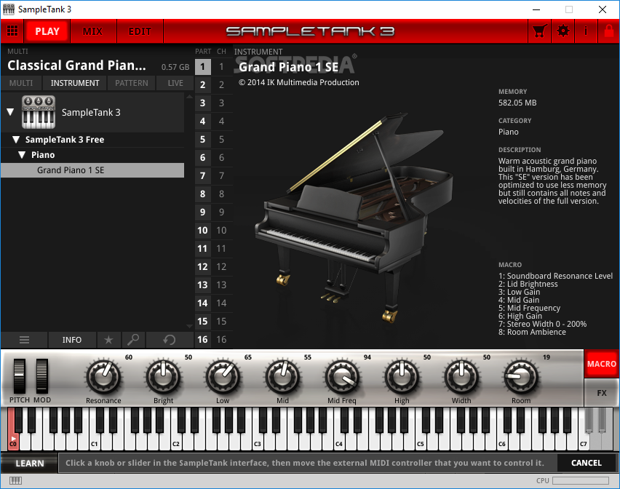Open the MULTI browser tab
Image resolution: width=620 pixels, height=489 pixels.
tap(21, 83)
